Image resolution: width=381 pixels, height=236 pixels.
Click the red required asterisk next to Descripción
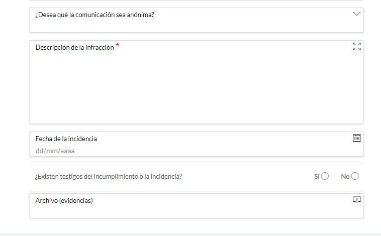117,45
